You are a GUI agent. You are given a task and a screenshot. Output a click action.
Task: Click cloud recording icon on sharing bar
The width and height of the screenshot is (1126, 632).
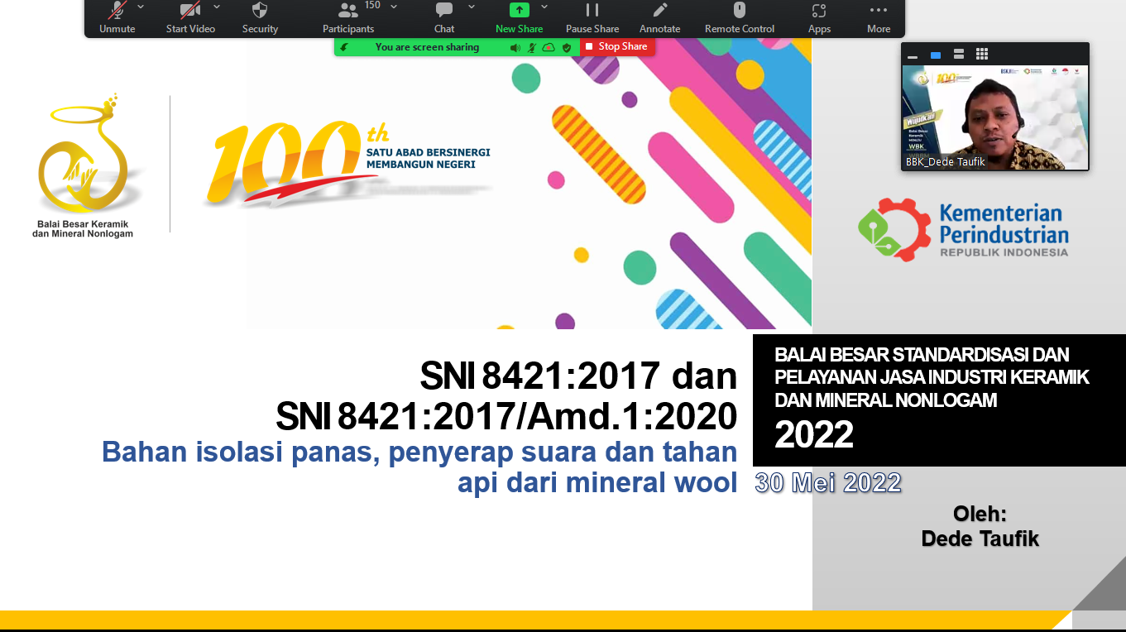pyautogui.click(x=549, y=48)
